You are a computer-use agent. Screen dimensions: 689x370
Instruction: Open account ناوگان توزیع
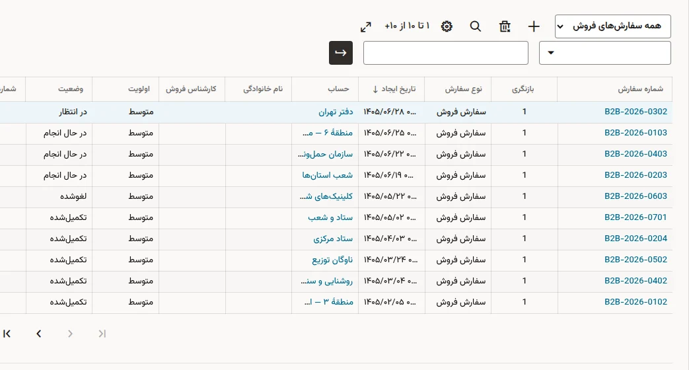coord(332,259)
